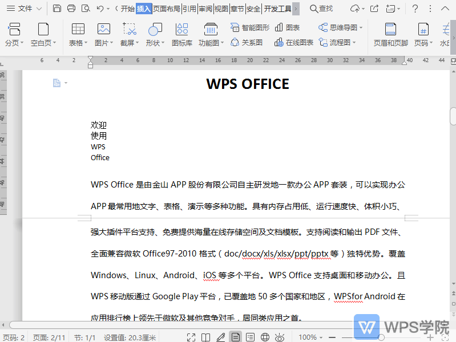The image size is (456, 342).
Task: Insert a blank page with 空白页
Action: [43, 35]
